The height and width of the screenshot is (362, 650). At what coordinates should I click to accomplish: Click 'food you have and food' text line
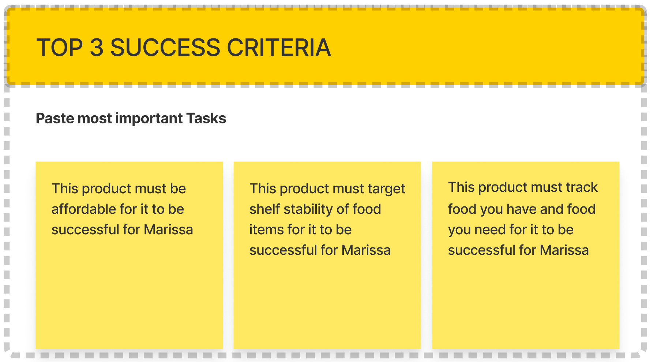coord(522,209)
